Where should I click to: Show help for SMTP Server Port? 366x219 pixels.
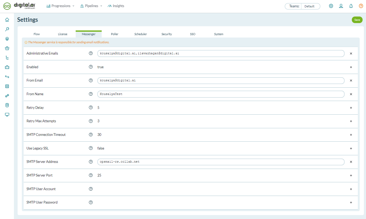tap(91, 175)
